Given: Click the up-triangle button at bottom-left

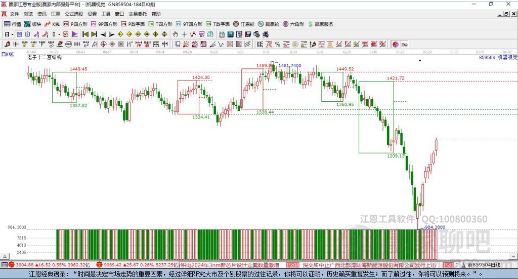Looking at the screenshot, I should (x=5, y=256).
